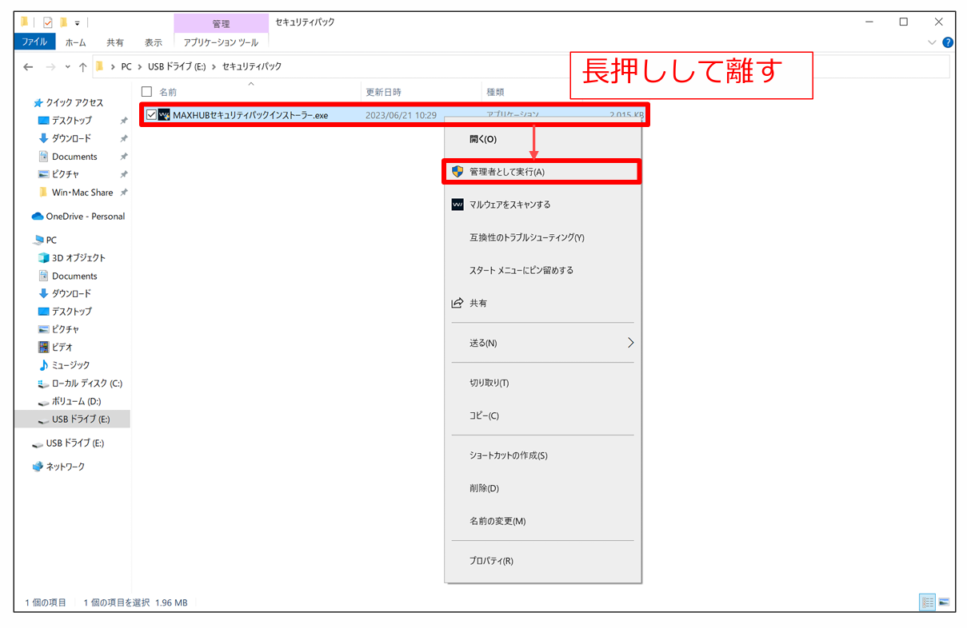Click MAXHUB installer exe file icon
This screenshot has width=967, height=628.
pyautogui.click(x=164, y=115)
